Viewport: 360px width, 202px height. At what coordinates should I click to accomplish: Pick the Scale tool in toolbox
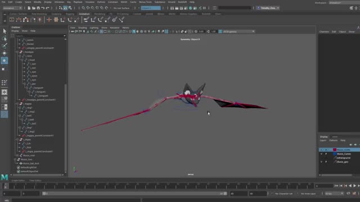coord(3,69)
